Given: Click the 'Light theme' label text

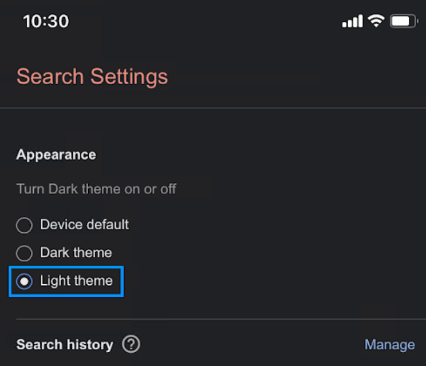Looking at the screenshot, I should tap(76, 281).
